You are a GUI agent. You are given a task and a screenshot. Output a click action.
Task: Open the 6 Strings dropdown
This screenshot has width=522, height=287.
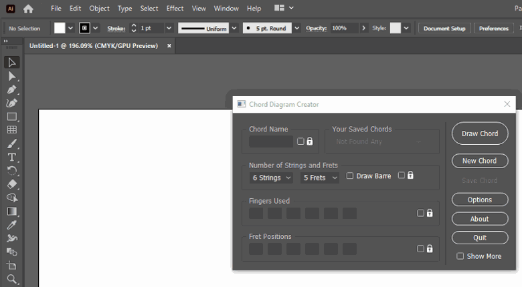pyautogui.click(x=271, y=178)
